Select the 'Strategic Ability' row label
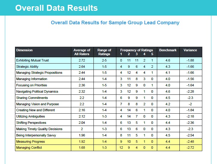This screenshot has height=164, width=217. point(27,67)
